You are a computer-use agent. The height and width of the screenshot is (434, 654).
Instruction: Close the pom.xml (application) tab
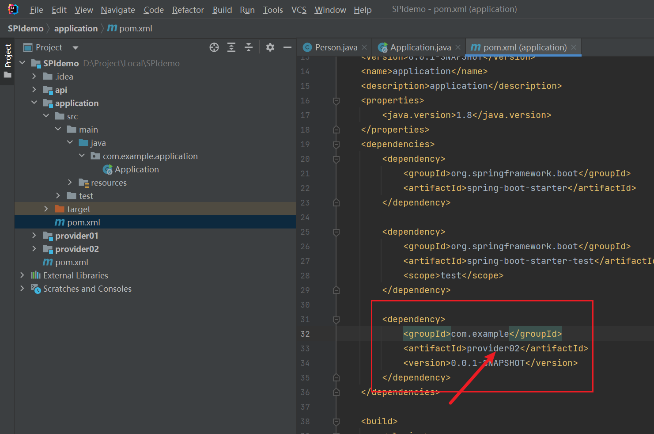point(574,47)
